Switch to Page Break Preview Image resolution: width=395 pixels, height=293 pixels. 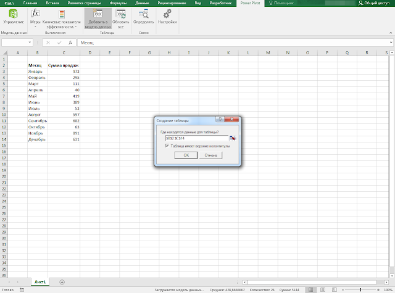335,290
